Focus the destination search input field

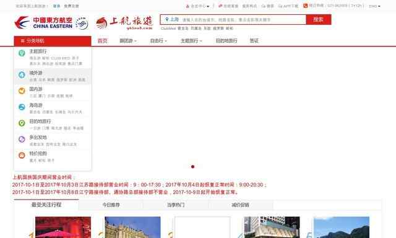(x=243, y=19)
